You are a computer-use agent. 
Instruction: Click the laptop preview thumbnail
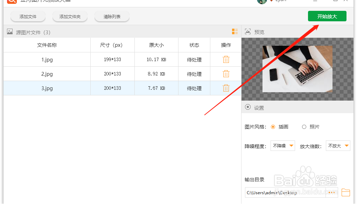[x=297, y=69]
